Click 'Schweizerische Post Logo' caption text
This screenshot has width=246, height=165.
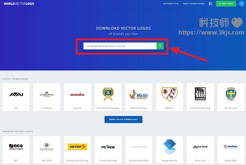coord(77,160)
